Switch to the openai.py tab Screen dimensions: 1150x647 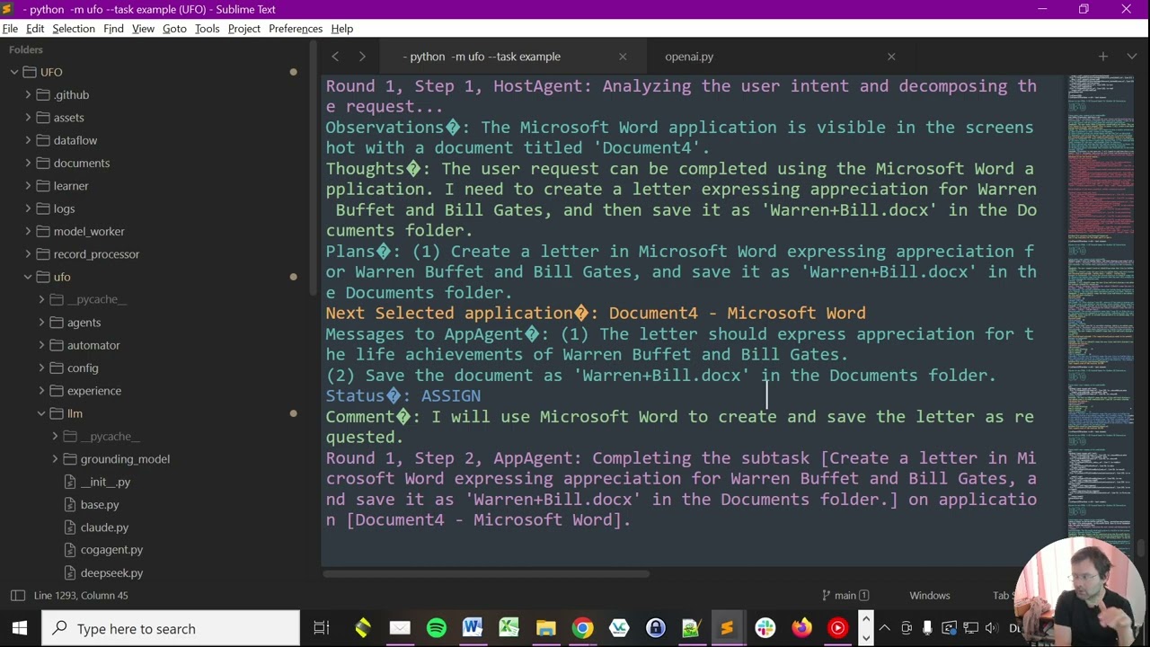(689, 57)
